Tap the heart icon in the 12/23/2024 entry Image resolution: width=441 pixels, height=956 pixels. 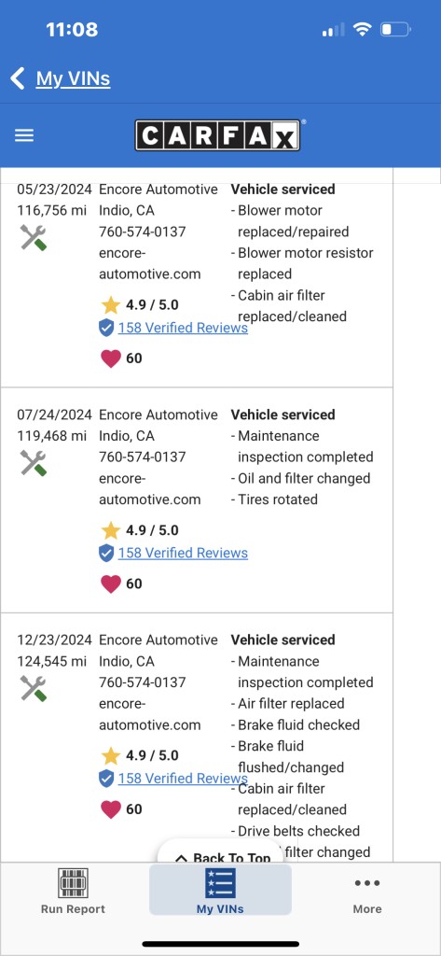[x=111, y=809]
